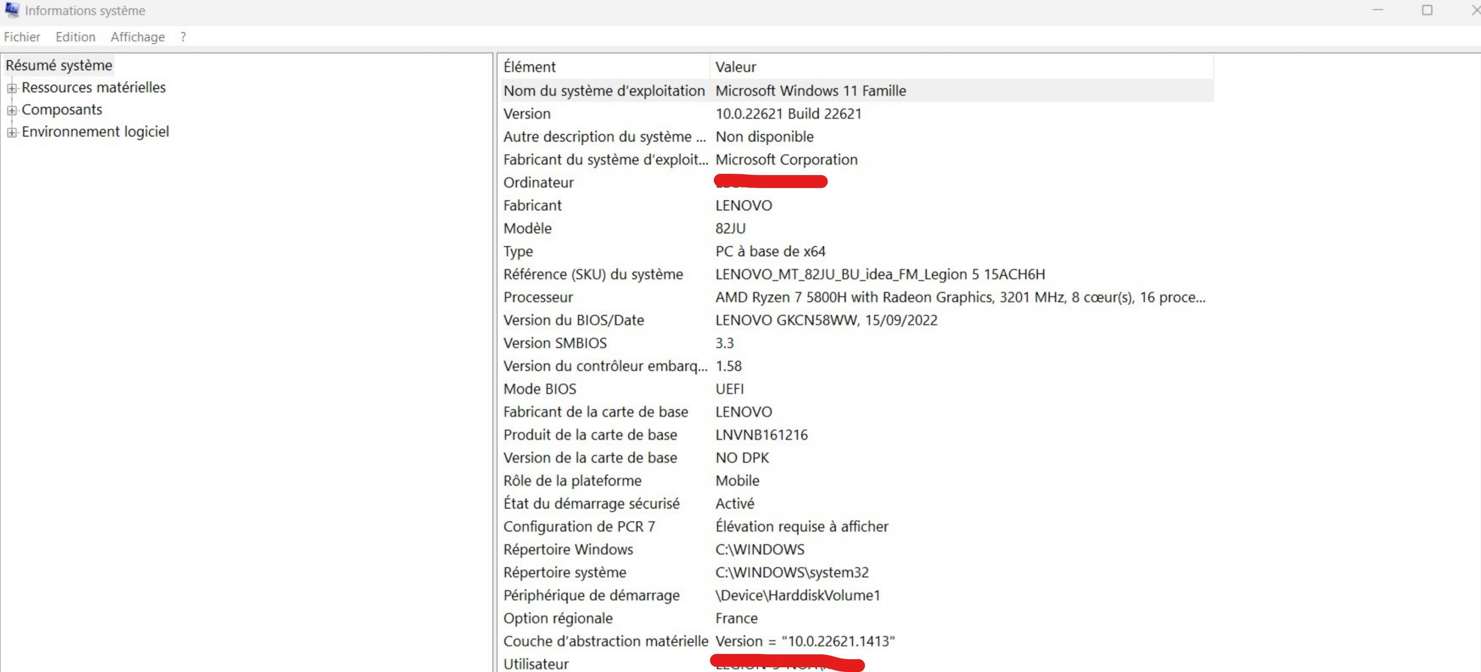The width and height of the screenshot is (1481, 672).
Task: Expand the Environnement logiciel node
Action: pyautogui.click(x=12, y=133)
